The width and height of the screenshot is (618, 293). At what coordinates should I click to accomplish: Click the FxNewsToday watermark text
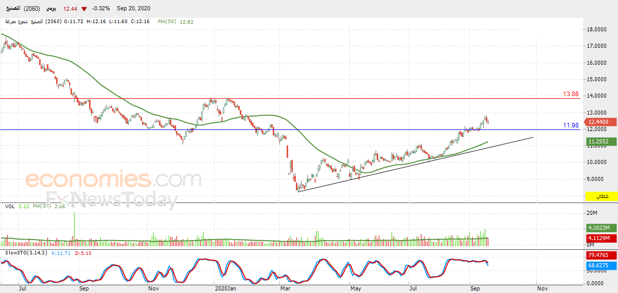pos(112,199)
